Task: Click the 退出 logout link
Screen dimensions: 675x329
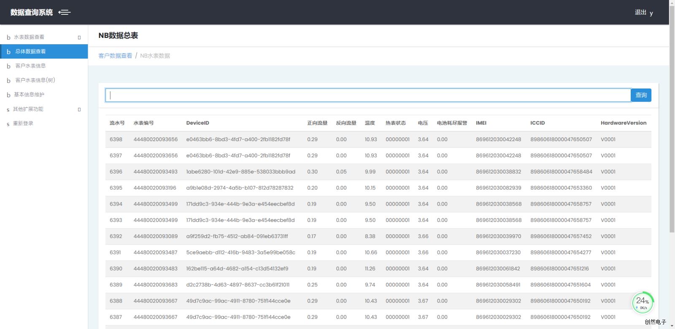Action: (x=640, y=12)
